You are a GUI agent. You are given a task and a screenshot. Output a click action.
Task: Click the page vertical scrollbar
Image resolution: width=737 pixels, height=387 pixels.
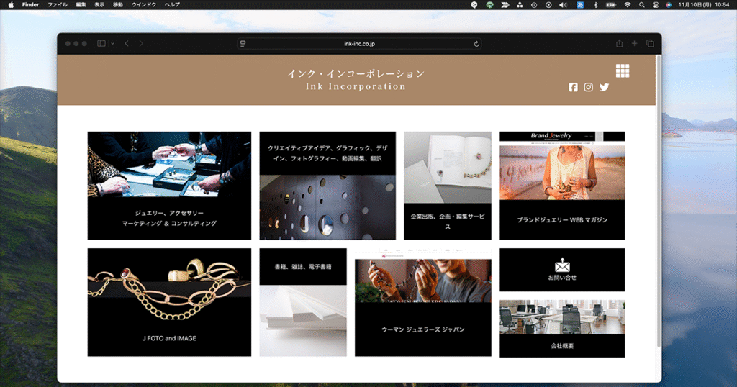click(x=659, y=202)
